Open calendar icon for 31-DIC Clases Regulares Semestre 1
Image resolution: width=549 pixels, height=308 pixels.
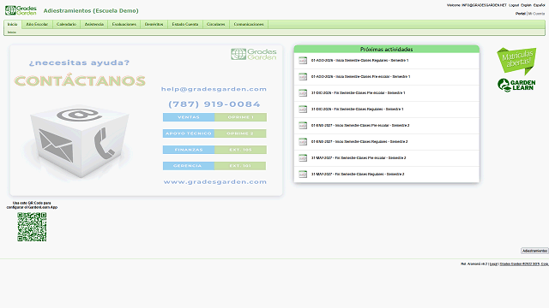303,109
